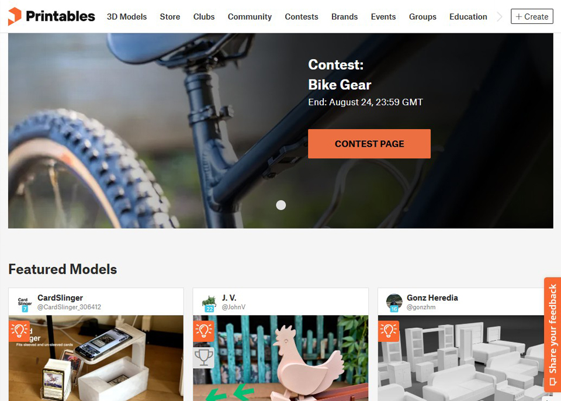
Task: Open the pink chicken model thumbnail
Action: coord(280,358)
